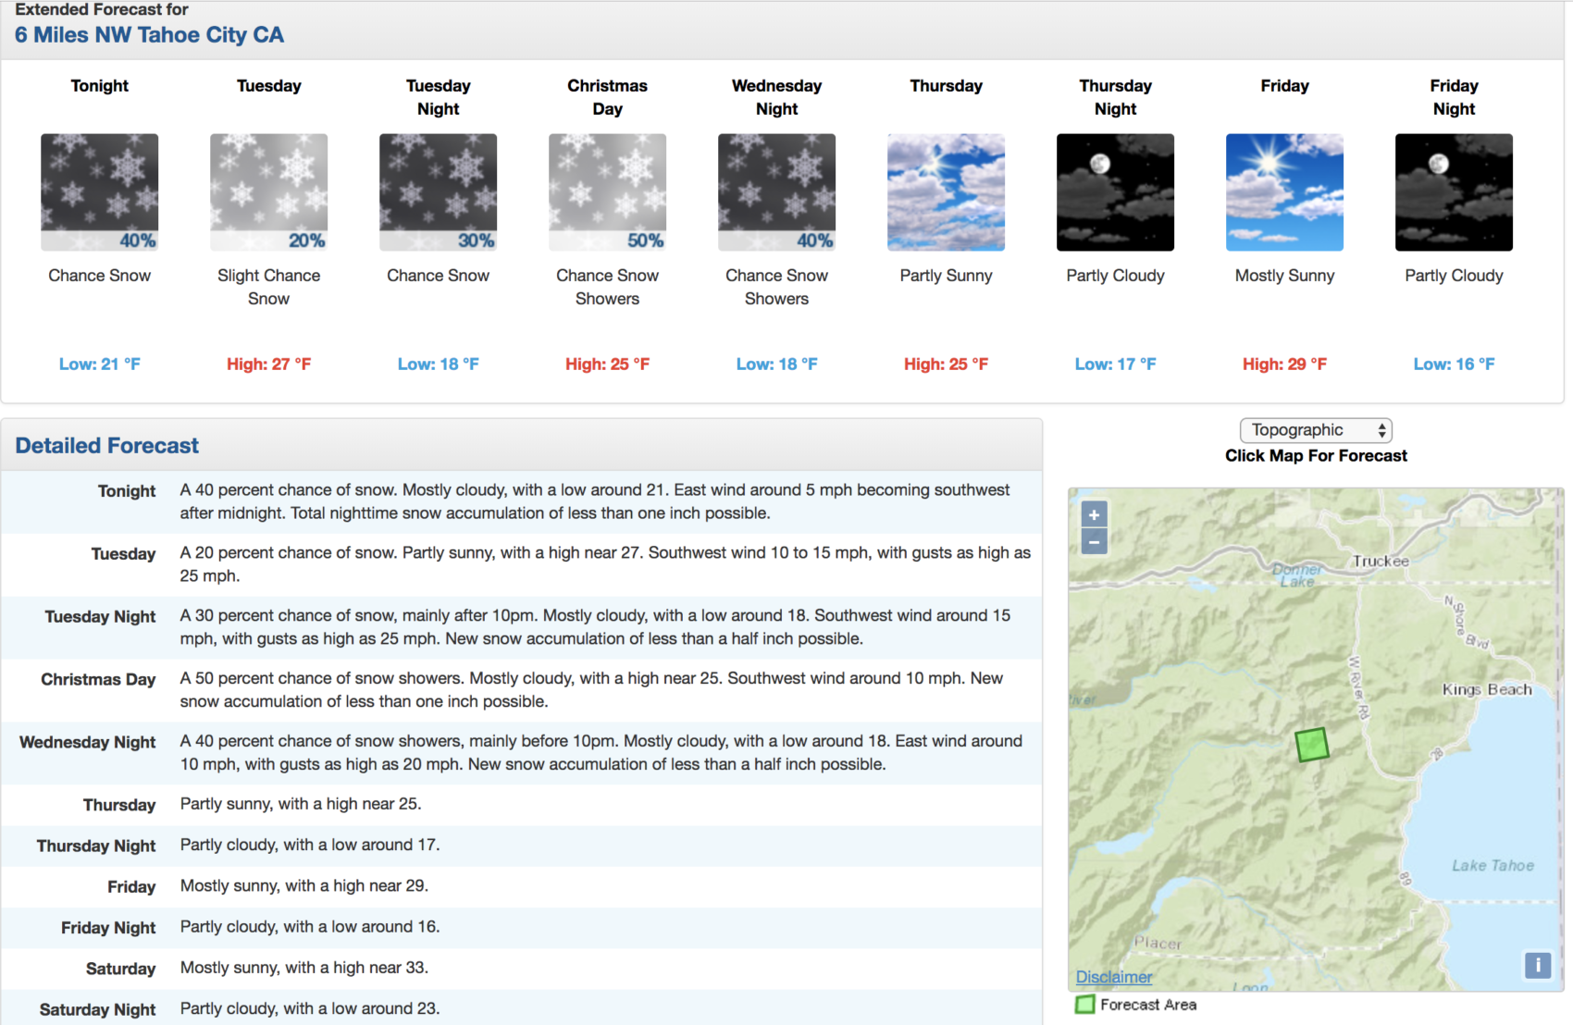1573x1025 pixels.
Task: Click the green Forecast Area legend square
Action: pyautogui.click(x=1084, y=1005)
